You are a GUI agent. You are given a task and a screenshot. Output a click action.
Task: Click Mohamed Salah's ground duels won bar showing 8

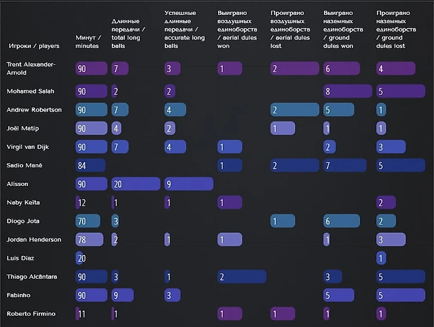click(347, 91)
